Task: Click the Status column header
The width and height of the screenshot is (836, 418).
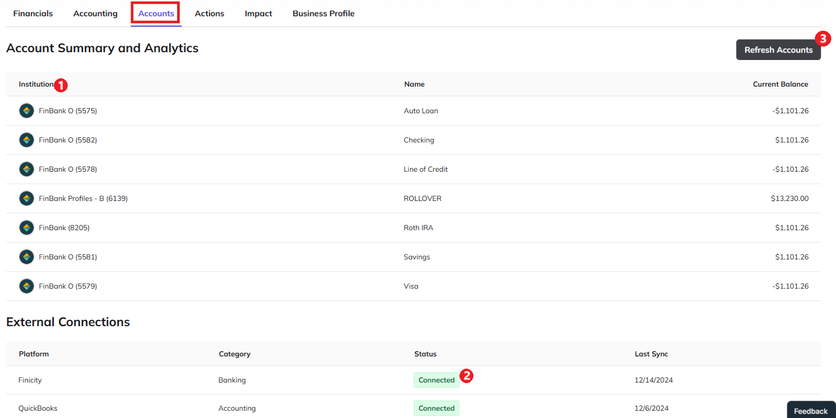Action: pyautogui.click(x=425, y=354)
